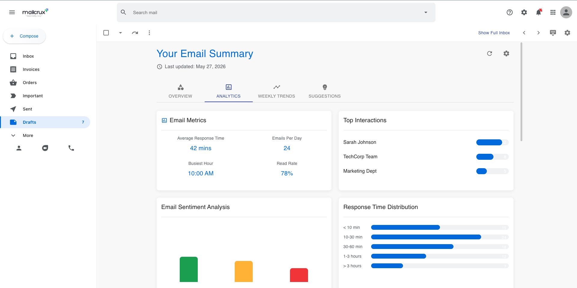Toggle the main menu hamburger icon
Screen dimensions: 577x288
[12, 12]
